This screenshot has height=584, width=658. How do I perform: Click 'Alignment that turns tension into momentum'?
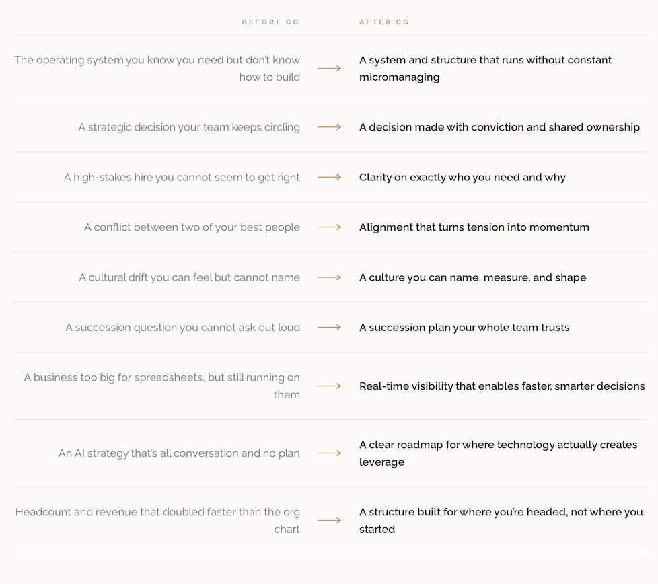474,227
